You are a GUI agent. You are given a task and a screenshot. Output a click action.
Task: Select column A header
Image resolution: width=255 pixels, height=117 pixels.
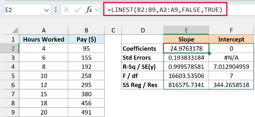click(44, 30)
